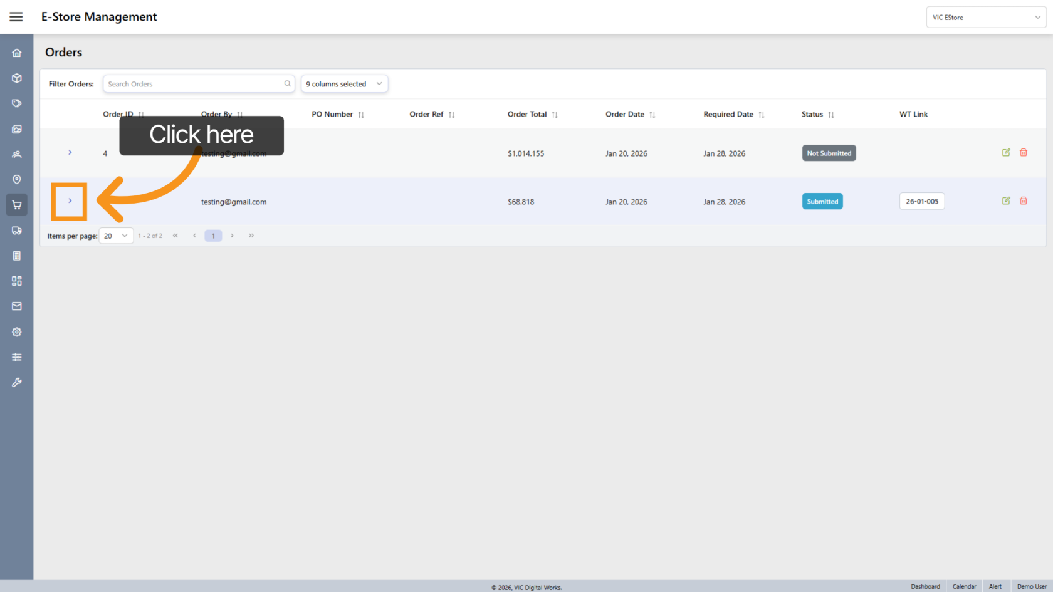Expand the Submitted order row
Image resolution: width=1053 pixels, height=592 pixels.
70,200
